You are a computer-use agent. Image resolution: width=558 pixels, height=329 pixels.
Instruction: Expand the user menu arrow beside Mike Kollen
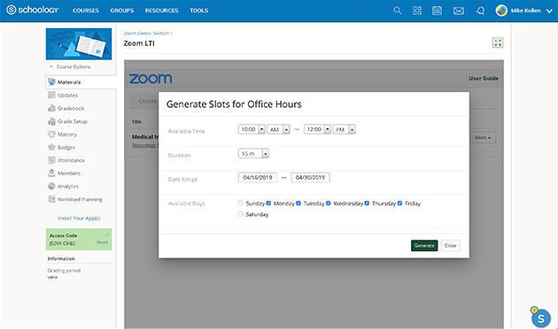pyautogui.click(x=549, y=11)
